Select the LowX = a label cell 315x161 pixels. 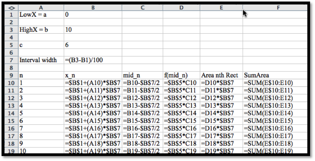tap(41, 14)
